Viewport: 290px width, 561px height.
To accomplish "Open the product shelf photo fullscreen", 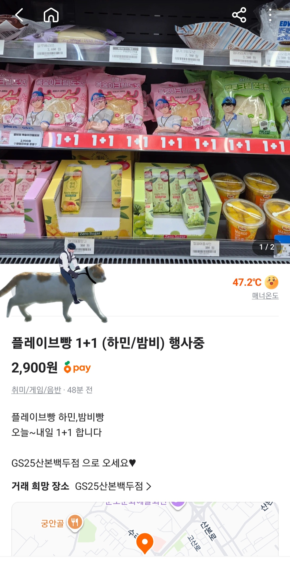I will (x=145, y=132).
